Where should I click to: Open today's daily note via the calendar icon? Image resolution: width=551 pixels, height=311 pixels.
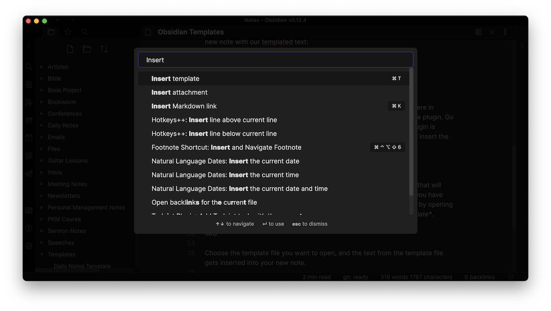click(x=29, y=137)
